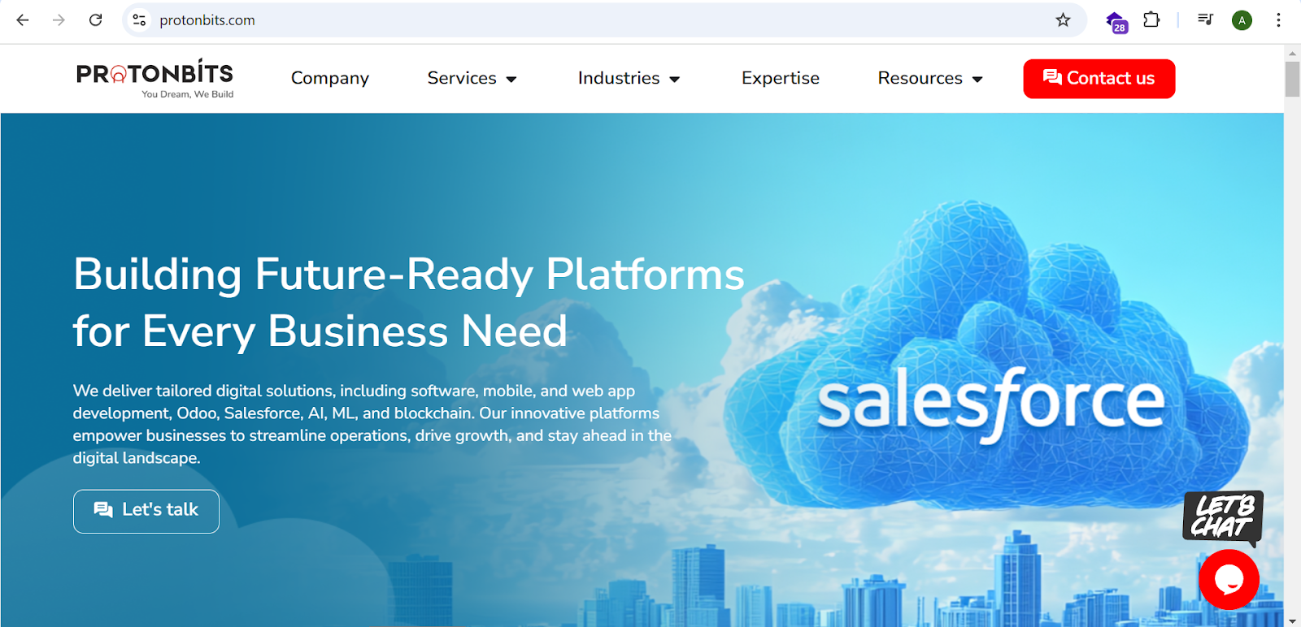
Task: Open the Extensions puzzle icon
Action: tap(1151, 20)
